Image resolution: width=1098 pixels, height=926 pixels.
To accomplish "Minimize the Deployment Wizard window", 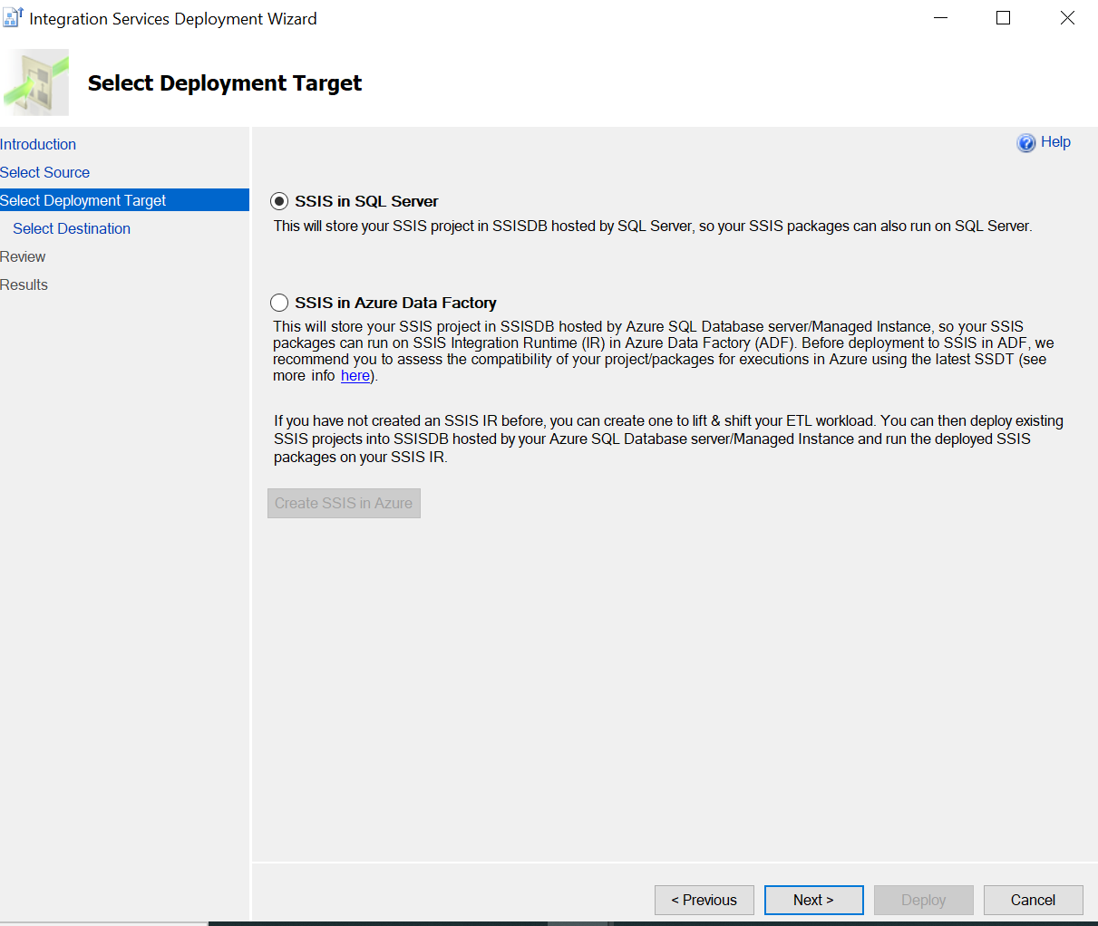I will click(x=940, y=18).
